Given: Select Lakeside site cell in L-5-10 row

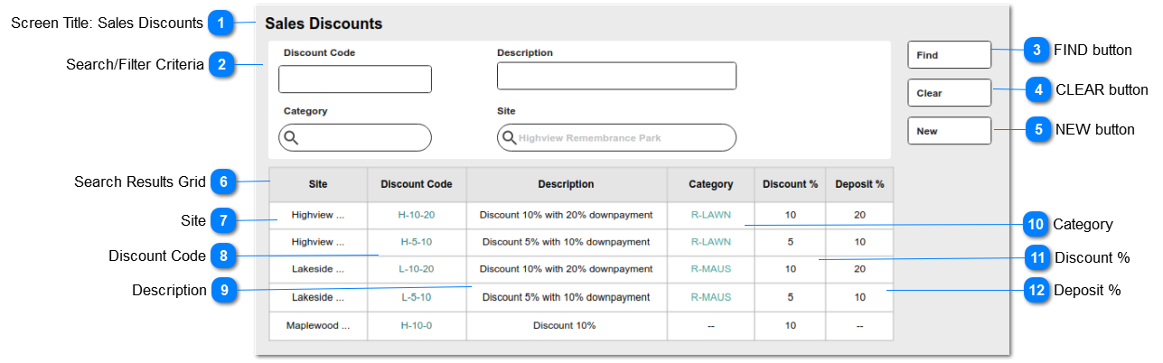Looking at the screenshot, I should 318,297.
